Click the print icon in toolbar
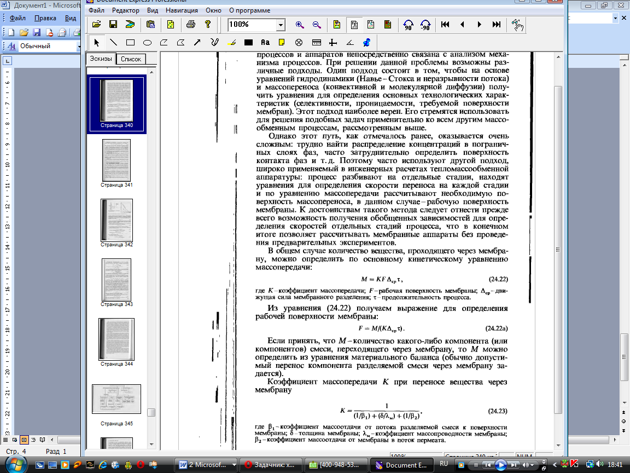 [191, 25]
